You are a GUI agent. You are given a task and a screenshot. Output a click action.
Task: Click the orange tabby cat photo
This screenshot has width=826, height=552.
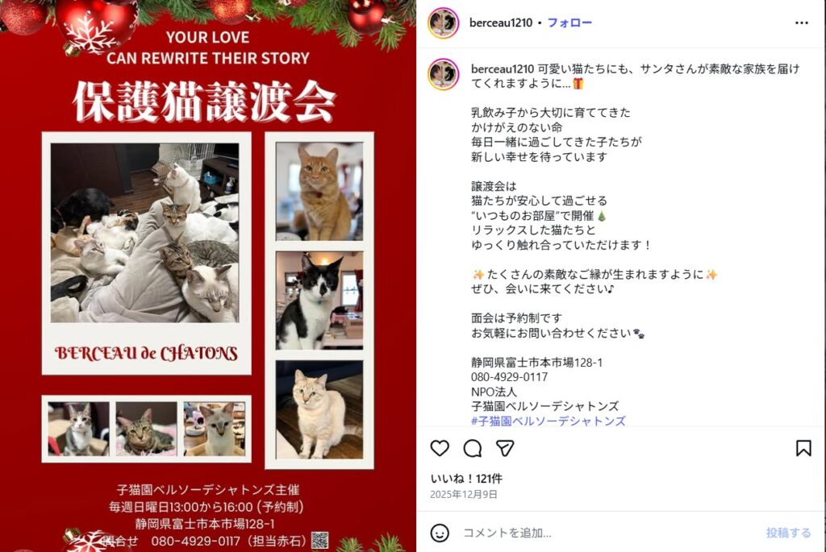pyautogui.click(x=319, y=191)
